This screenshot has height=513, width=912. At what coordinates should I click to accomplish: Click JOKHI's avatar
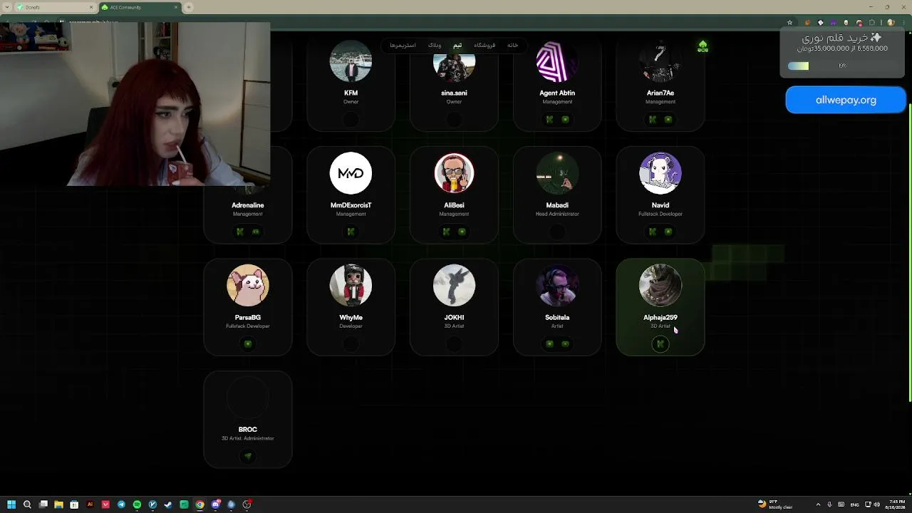(454, 285)
